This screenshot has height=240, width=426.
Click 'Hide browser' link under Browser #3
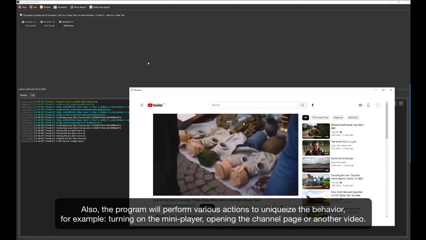68,25
